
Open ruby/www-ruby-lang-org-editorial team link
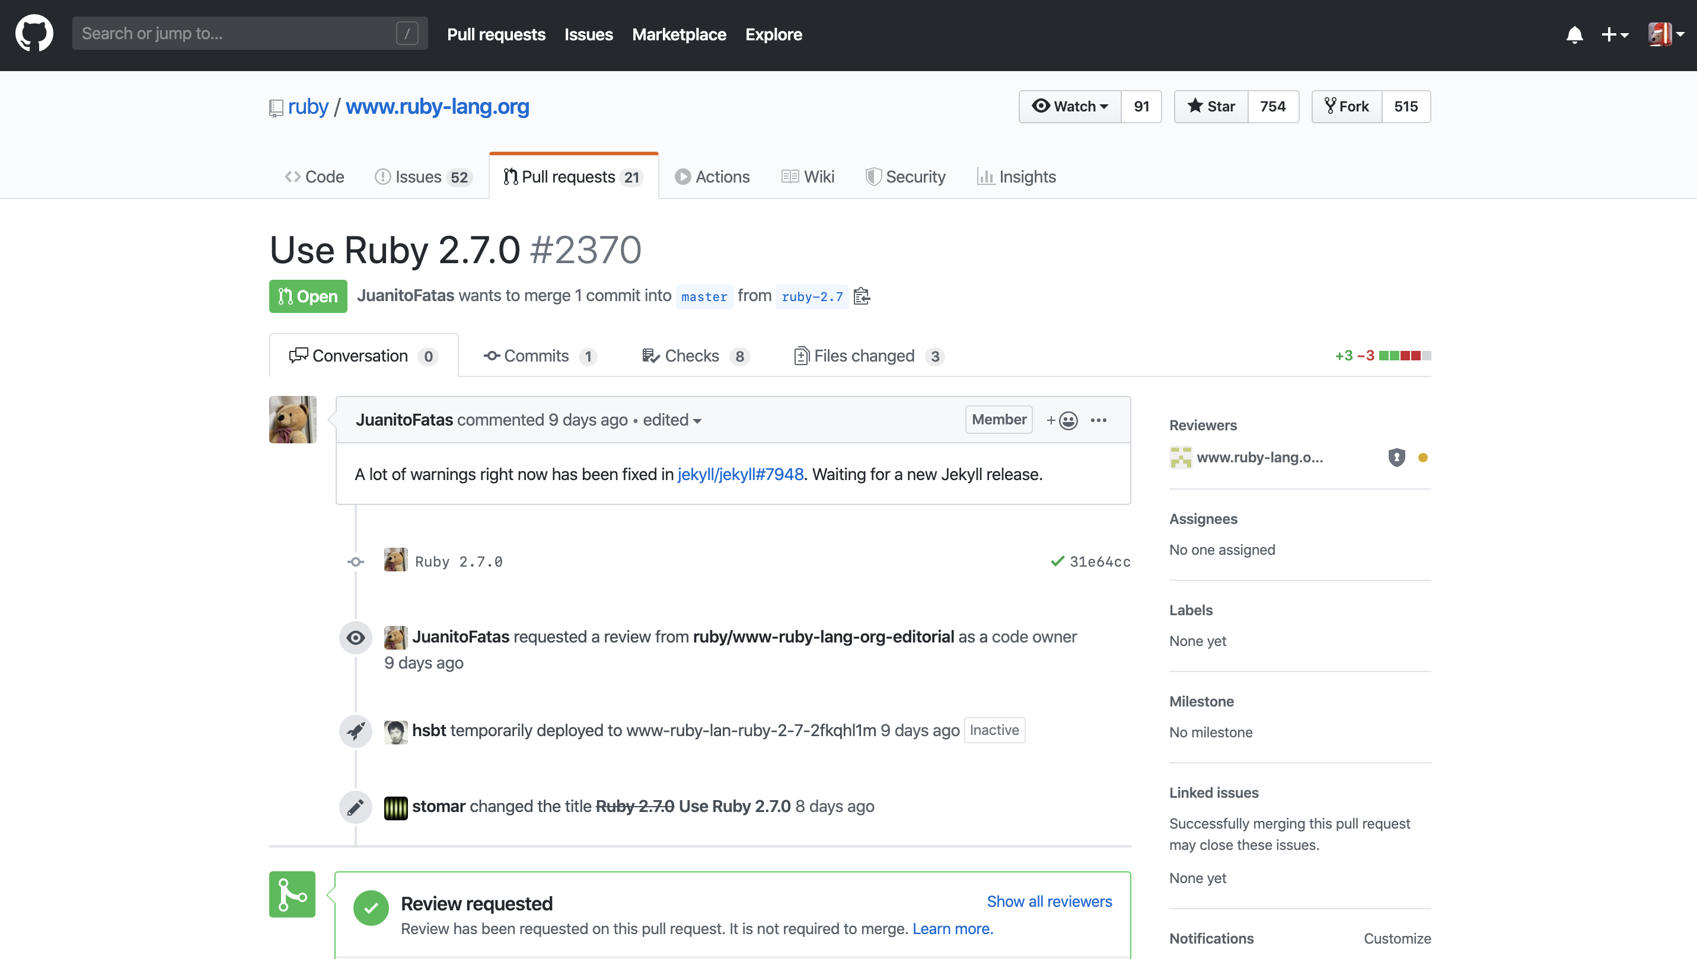pos(823,637)
